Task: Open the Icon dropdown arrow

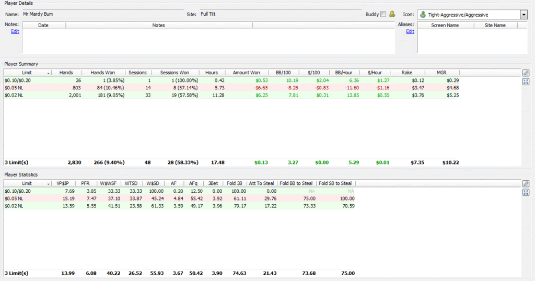Action: pos(524,15)
